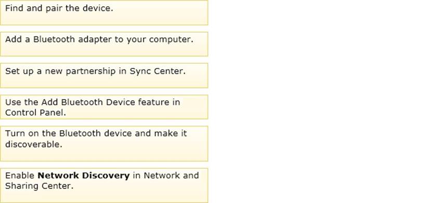Screen dimensions: 423x203
Task: Select 'Use the Add Bluetooth Device feature' box
Action: 104,107
